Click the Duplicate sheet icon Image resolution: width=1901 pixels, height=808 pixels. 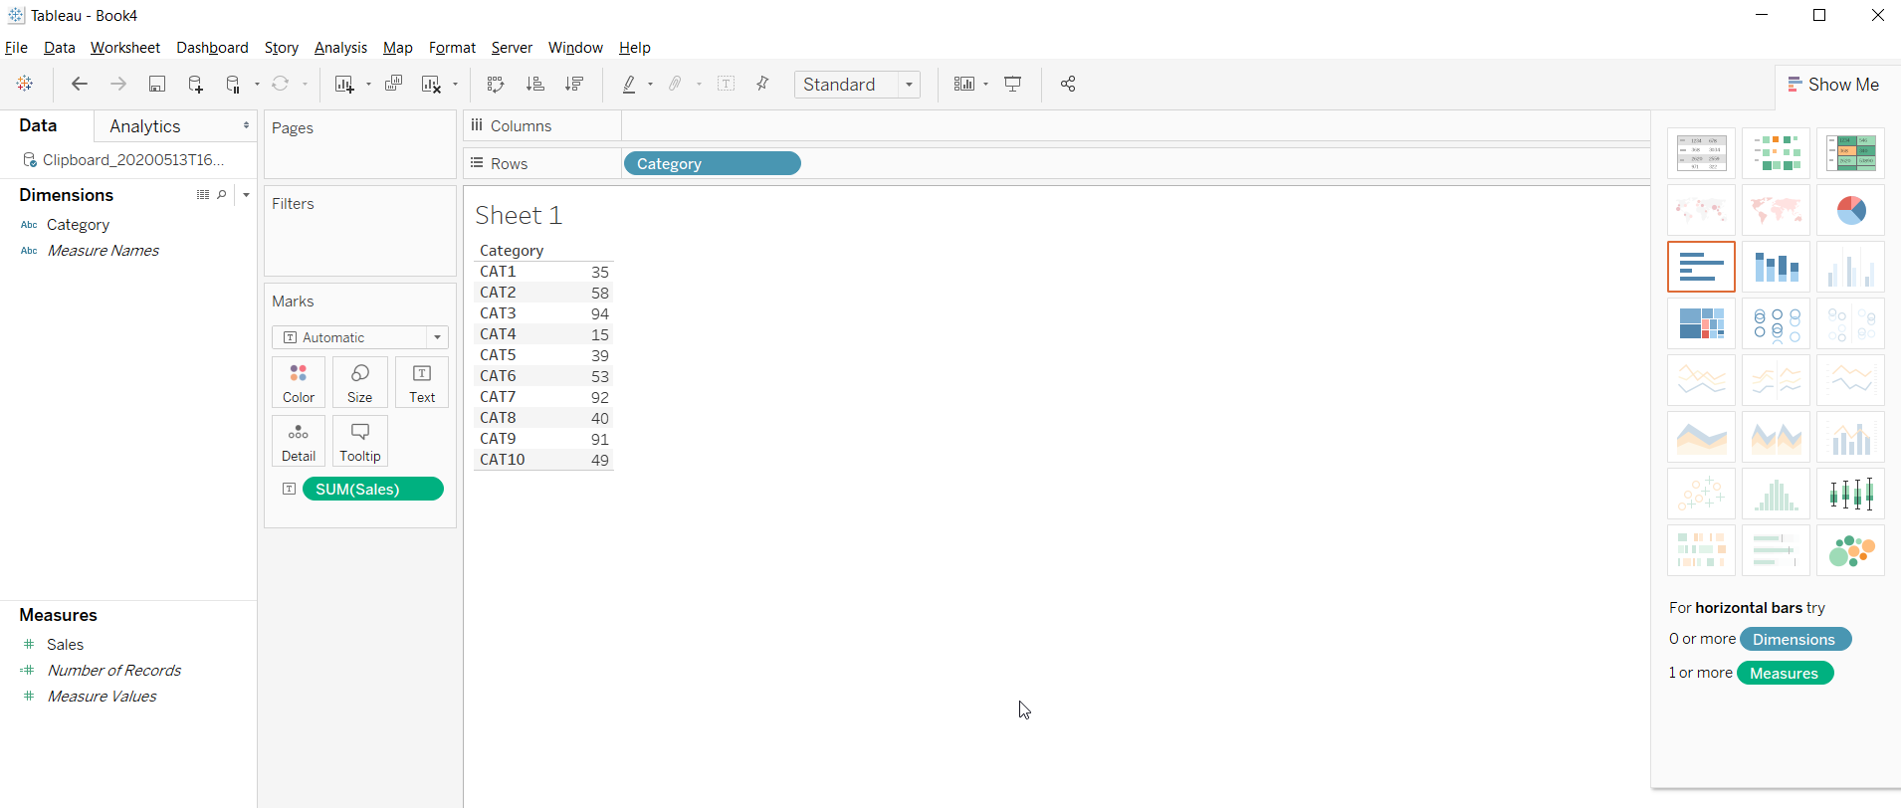pos(394,85)
